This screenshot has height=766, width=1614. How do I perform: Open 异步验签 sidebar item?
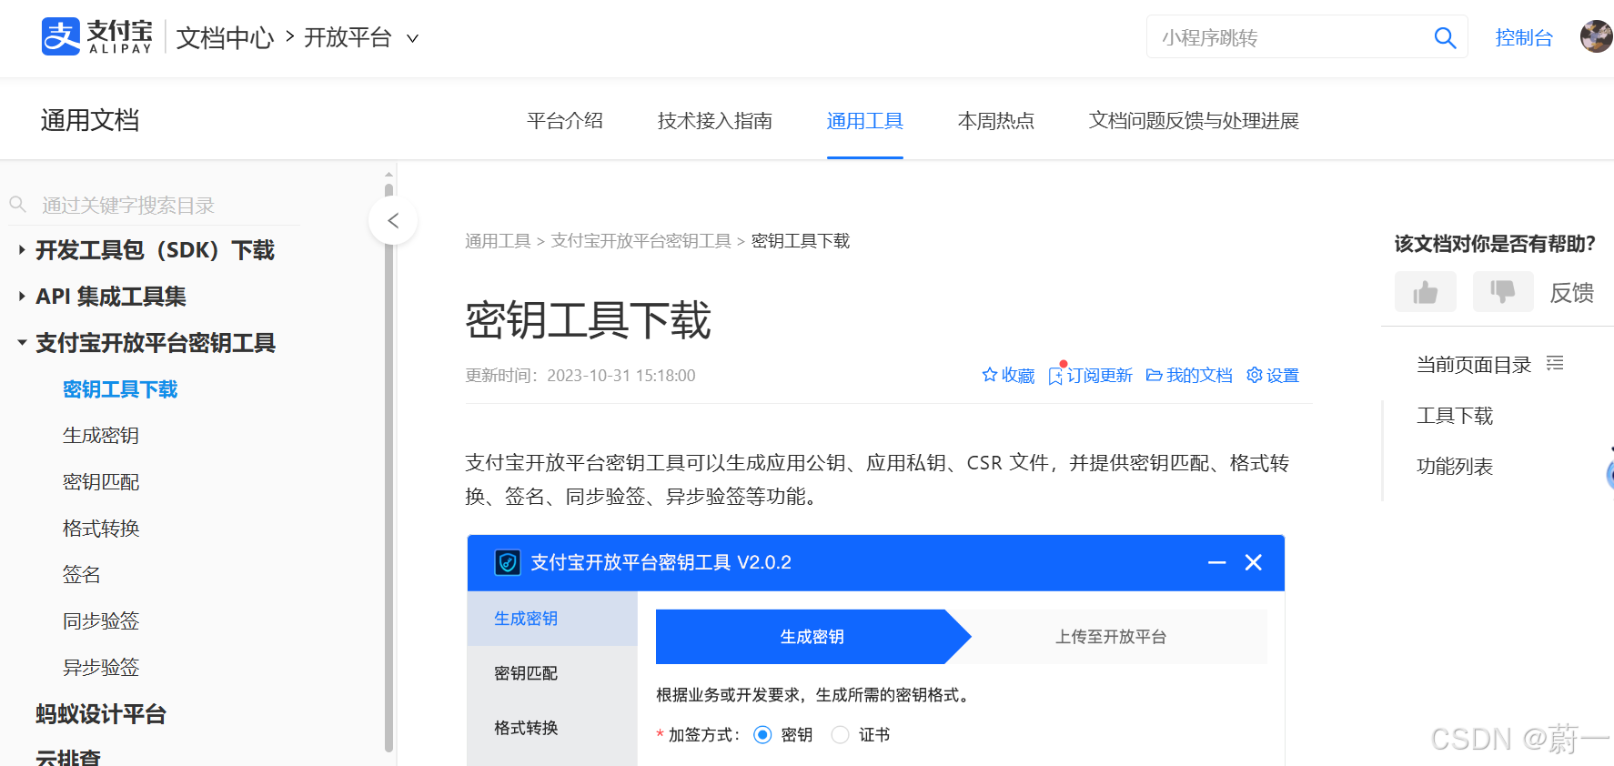101,668
